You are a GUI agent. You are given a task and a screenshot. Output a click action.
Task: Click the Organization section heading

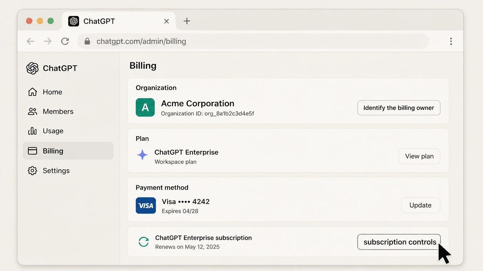point(156,88)
